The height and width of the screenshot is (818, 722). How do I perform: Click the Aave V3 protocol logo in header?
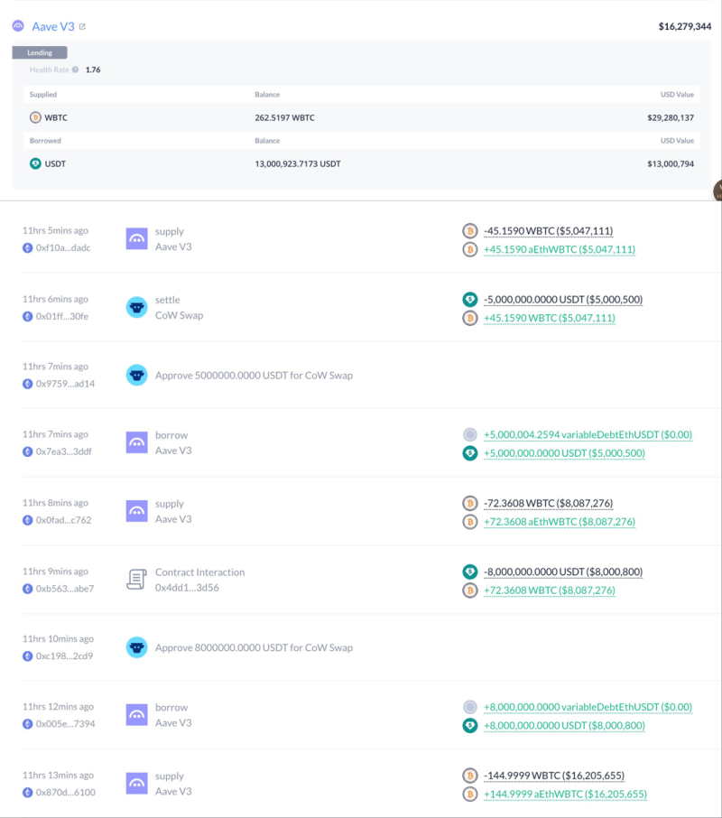click(18, 25)
